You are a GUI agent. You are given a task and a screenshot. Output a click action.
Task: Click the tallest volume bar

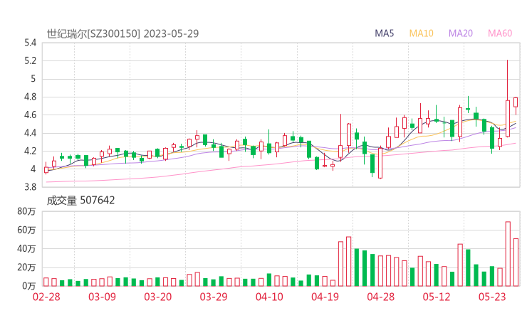click(x=508, y=254)
